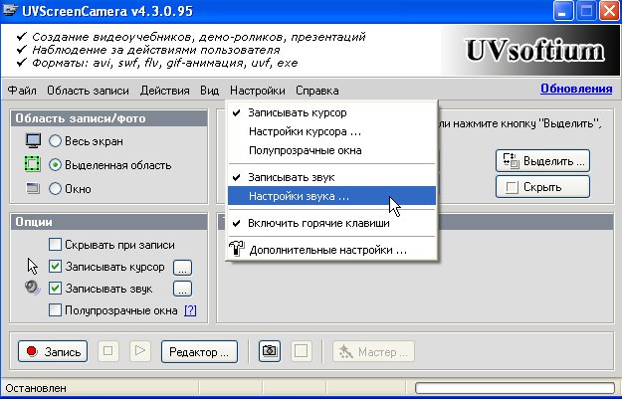
Task: Click the UVsoftium logo banner
Action: [531, 51]
